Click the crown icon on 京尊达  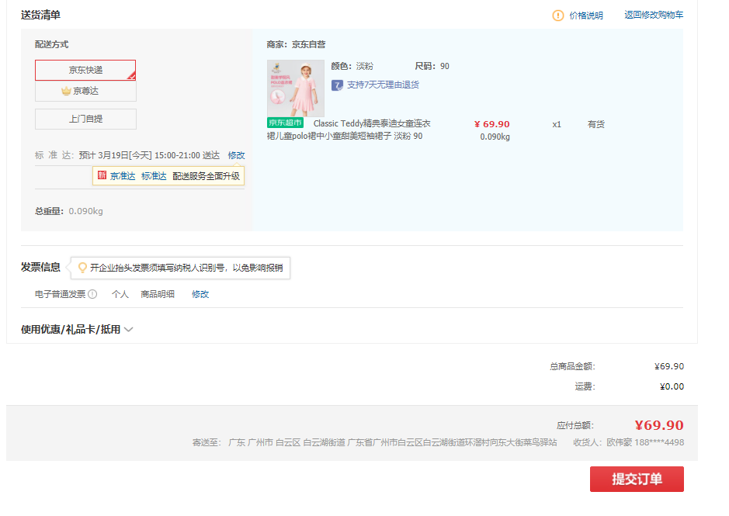[66, 92]
